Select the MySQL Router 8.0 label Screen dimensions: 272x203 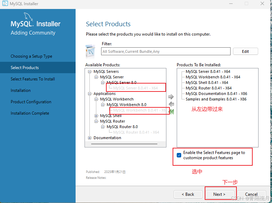coord(122,127)
